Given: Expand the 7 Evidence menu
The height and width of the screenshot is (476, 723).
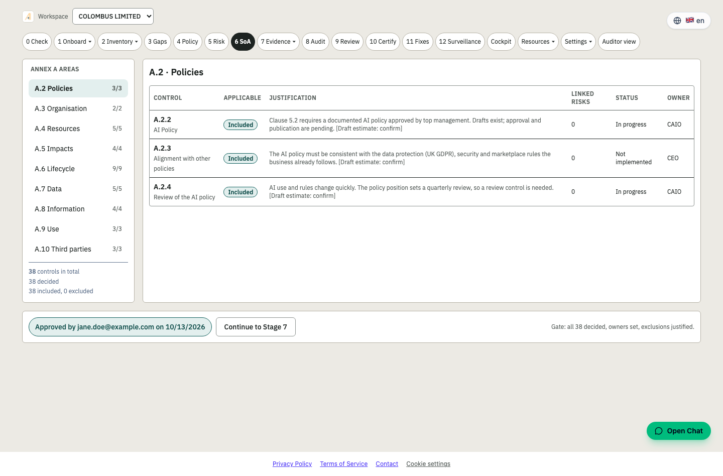Looking at the screenshot, I should pyautogui.click(x=279, y=42).
